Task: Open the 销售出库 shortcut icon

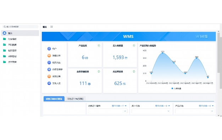Action: point(49,62)
